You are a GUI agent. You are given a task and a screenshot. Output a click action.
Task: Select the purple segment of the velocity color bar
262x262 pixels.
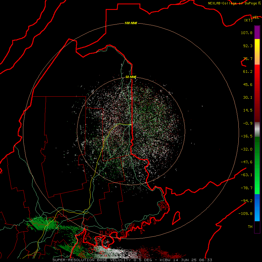(257, 32)
